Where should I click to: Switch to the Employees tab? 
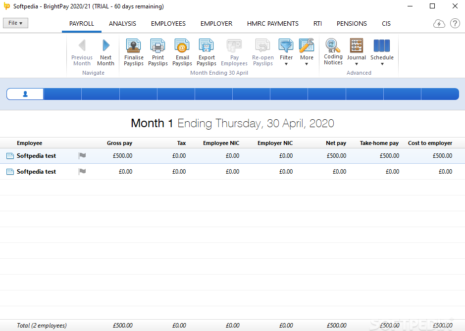click(x=168, y=24)
